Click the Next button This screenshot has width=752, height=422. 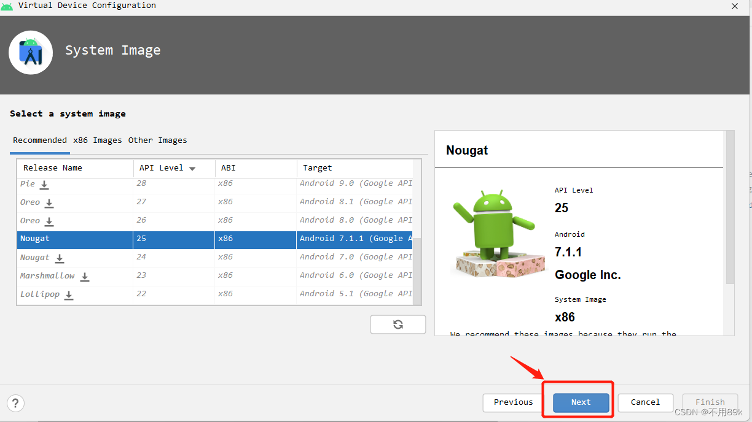[581, 402]
